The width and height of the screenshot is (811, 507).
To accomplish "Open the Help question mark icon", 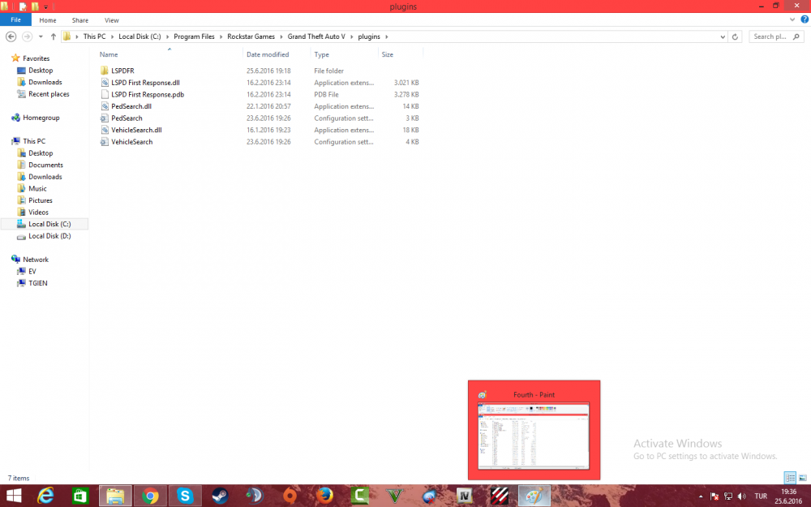I will click(805, 19).
